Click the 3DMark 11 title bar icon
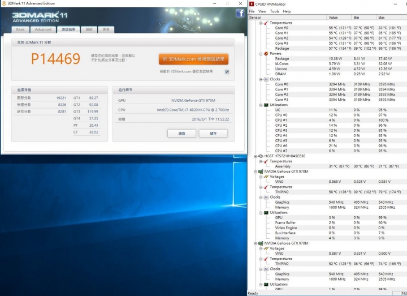Image resolution: width=407 pixels, height=296 pixels. click(x=4, y=3)
